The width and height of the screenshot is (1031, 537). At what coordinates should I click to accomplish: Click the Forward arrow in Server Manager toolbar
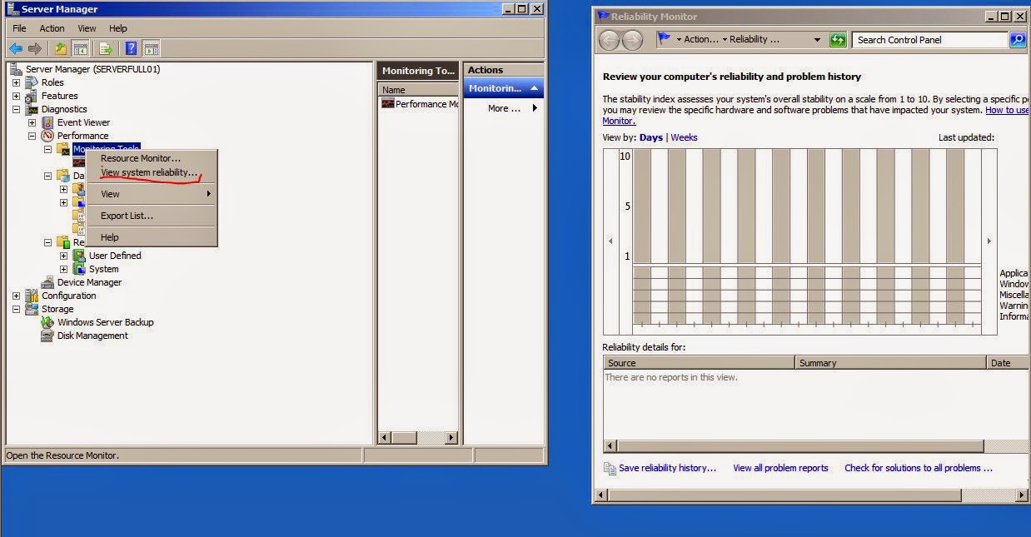tap(35, 48)
